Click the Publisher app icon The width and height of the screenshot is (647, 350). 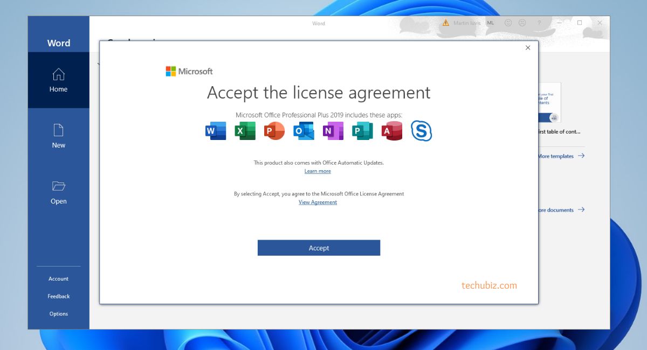362,131
